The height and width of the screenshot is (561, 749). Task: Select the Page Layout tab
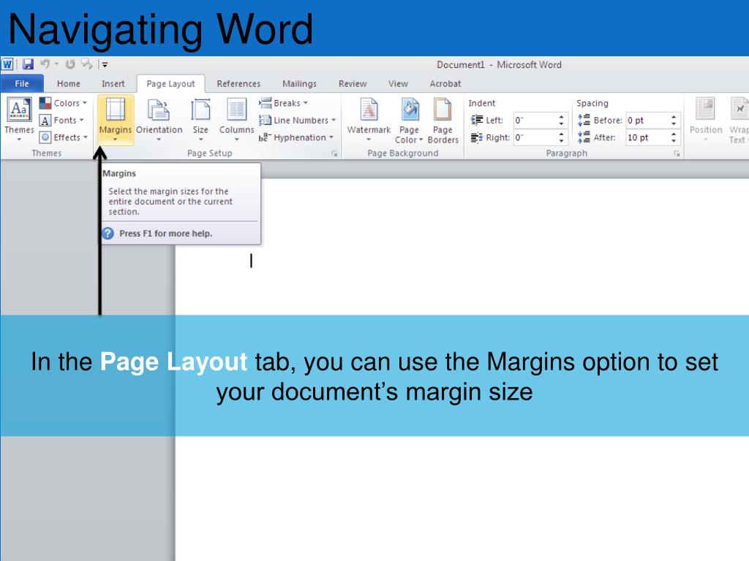pyautogui.click(x=170, y=83)
